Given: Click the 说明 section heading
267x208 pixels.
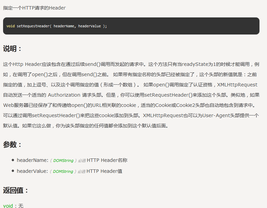Looking at the screenshot, I should tap(12, 49).
